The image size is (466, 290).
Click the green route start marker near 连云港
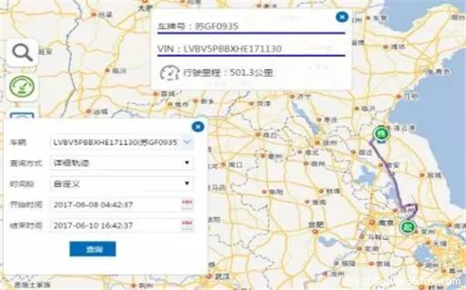[x=381, y=134]
